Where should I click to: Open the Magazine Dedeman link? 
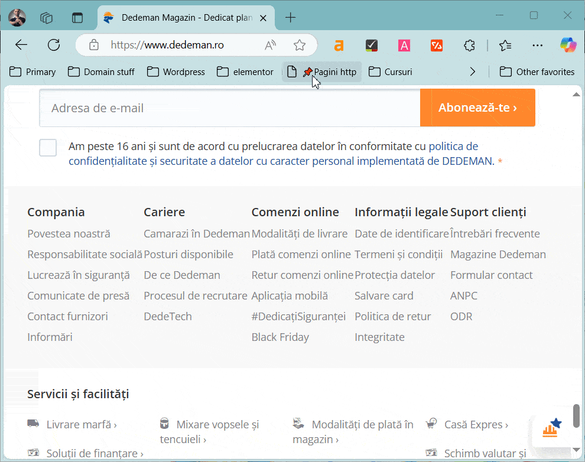pos(498,255)
